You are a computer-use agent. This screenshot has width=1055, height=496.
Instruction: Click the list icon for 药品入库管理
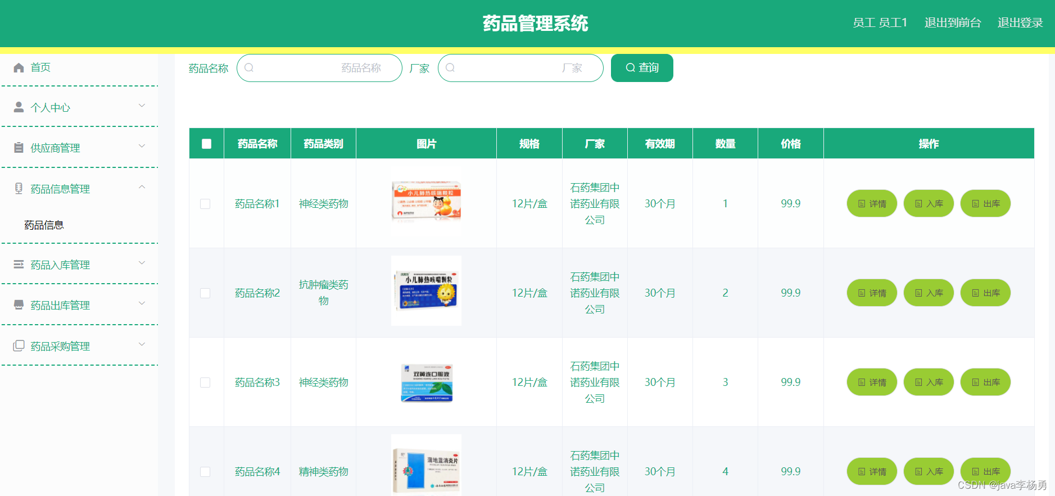pos(19,264)
